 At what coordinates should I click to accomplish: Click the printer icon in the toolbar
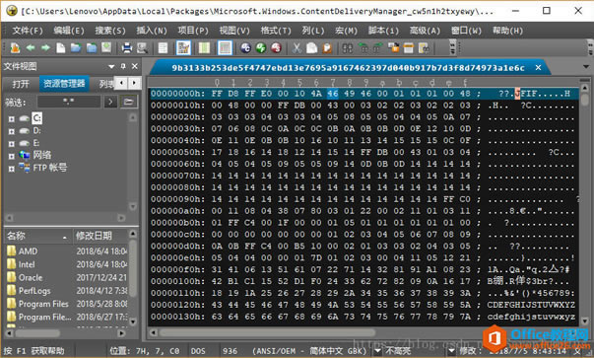coord(127,47)
